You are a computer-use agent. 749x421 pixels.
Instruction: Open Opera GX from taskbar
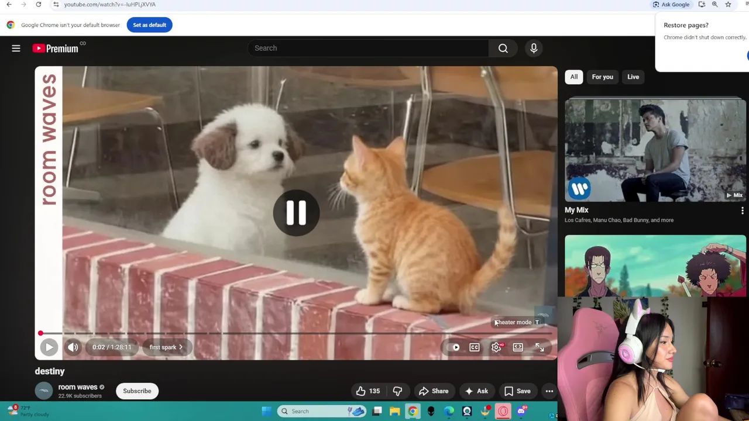[503, 411]
